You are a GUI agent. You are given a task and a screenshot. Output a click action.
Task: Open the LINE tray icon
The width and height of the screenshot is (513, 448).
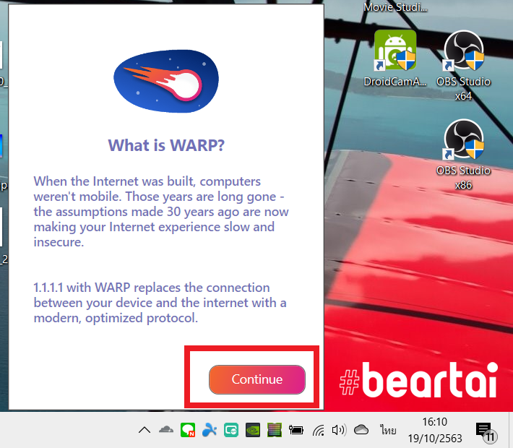(188, 430)
